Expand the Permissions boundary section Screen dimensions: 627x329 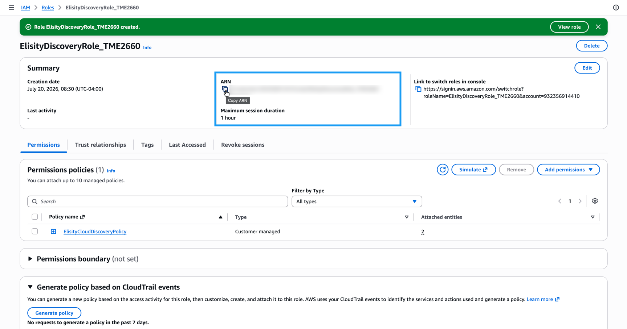[30, 259]
